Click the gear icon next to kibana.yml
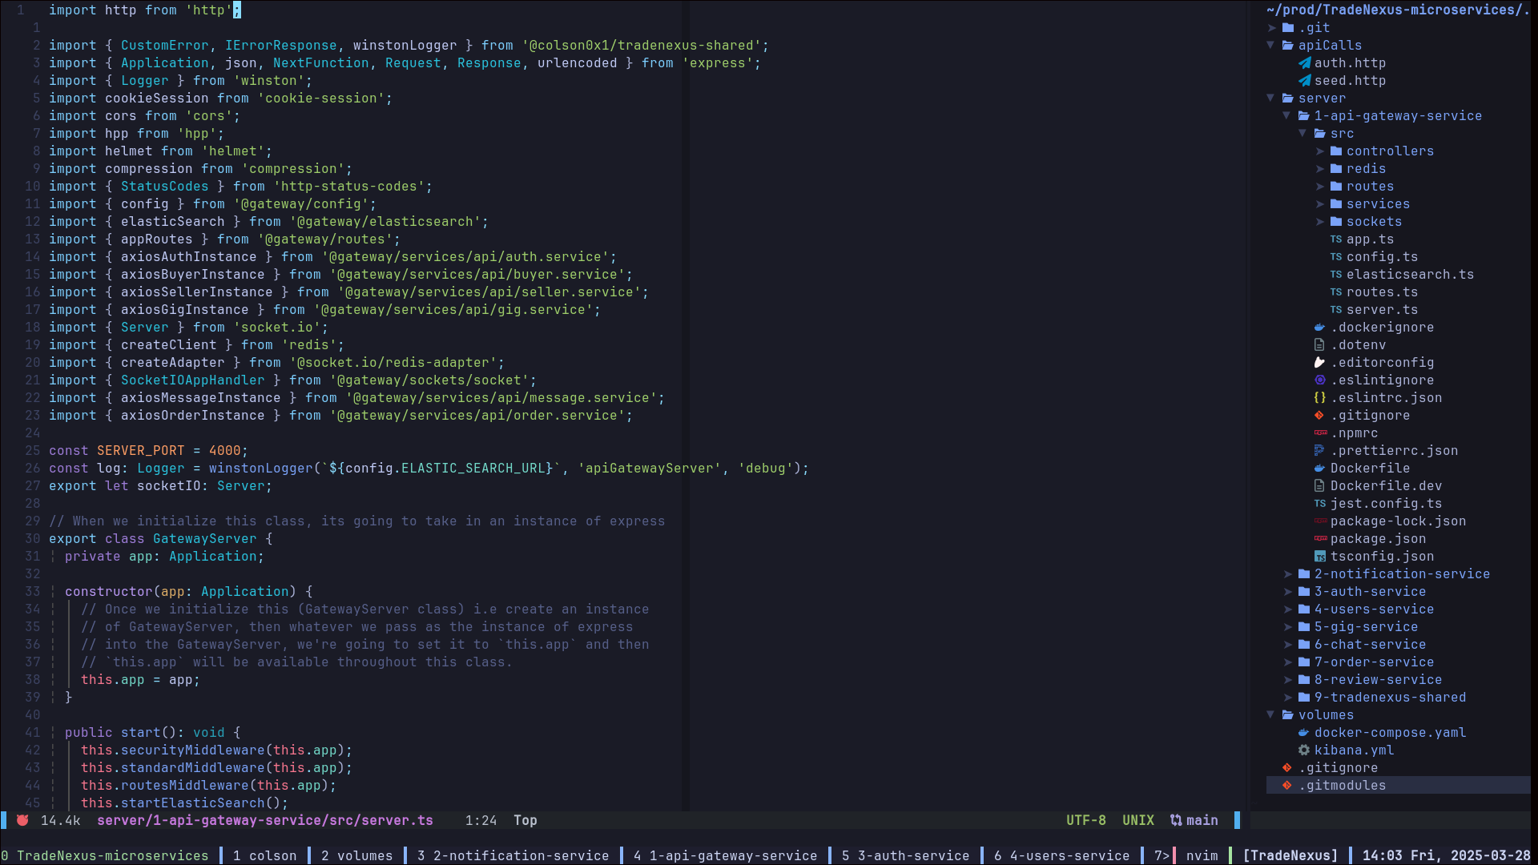The width and height of the screenshot is (1538, 865). [1303, 750]
